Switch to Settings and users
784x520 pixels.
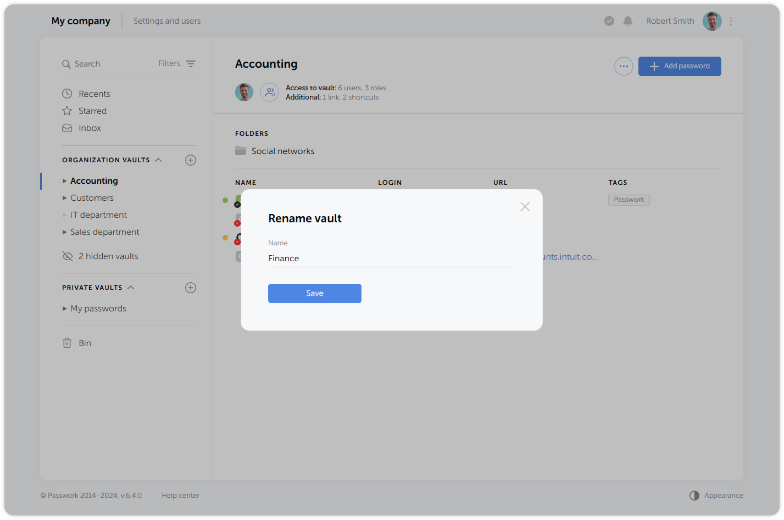(x=167, y=21)
